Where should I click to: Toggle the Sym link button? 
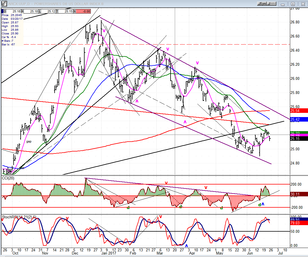pos(262,4)
